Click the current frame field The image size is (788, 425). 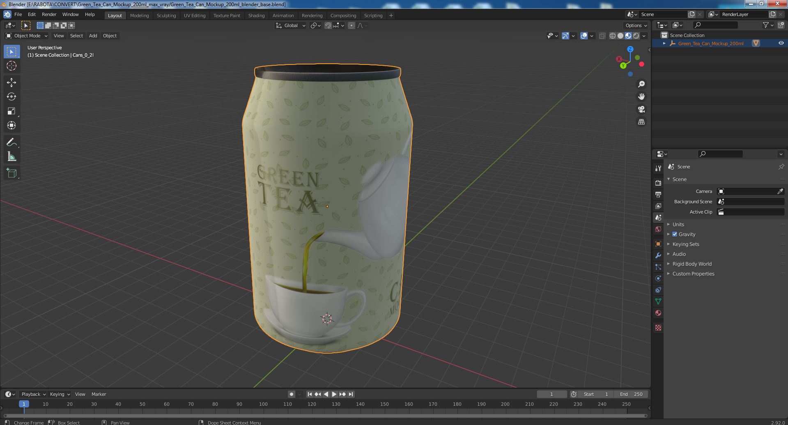551,394
